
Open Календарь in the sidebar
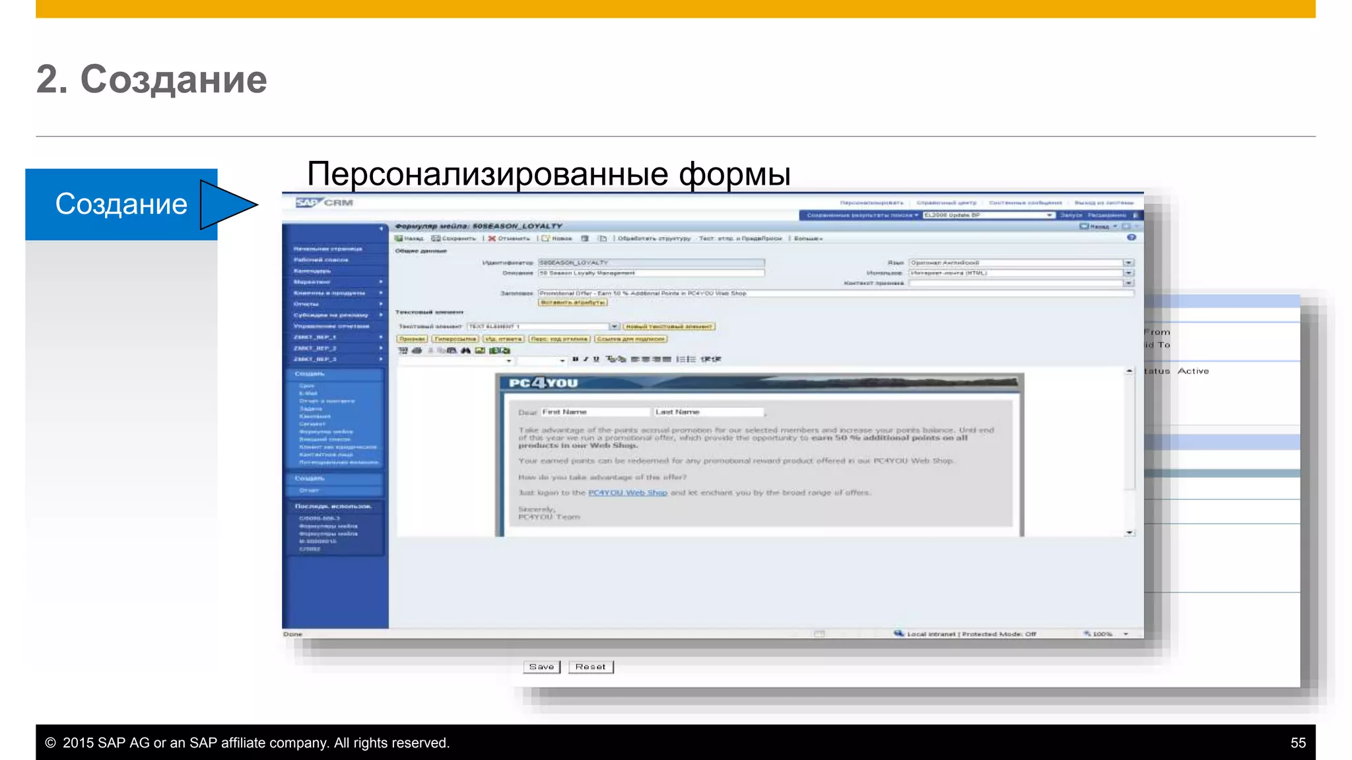312,270
